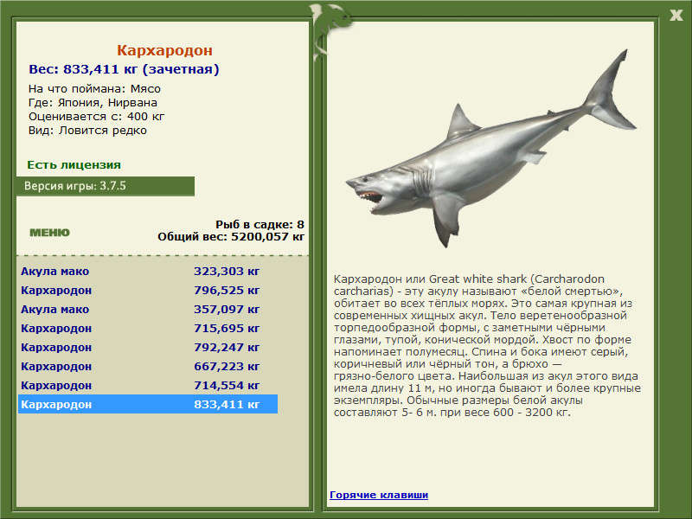Open the Горячие клавиши link
Screen dimensions: 692x519
379,495
